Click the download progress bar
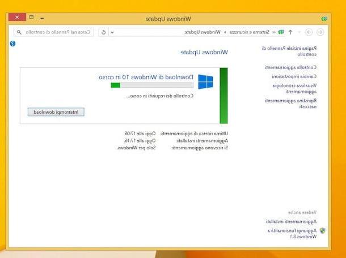The width and height of the screenshot is (346, 258). click(152, 85)
